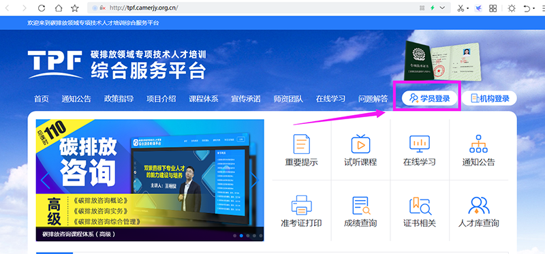Open the 重要提示 document icon
The image size is (545, 254).
(301, 144)
